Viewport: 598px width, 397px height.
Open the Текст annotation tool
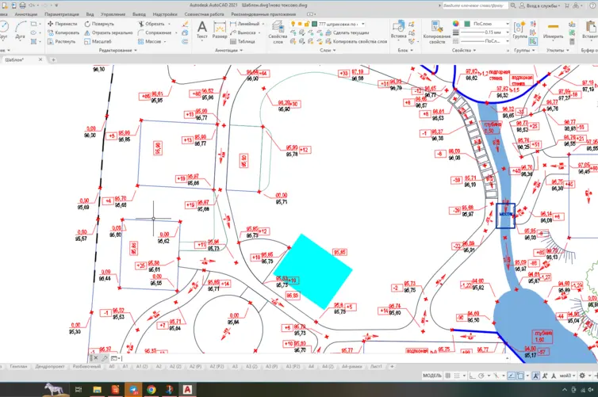[201, 30]
